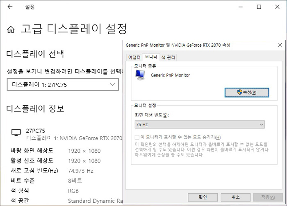Click the 바탕 화면 해상도 label
The height and width of the screenshot is (206, 287).
32,151
